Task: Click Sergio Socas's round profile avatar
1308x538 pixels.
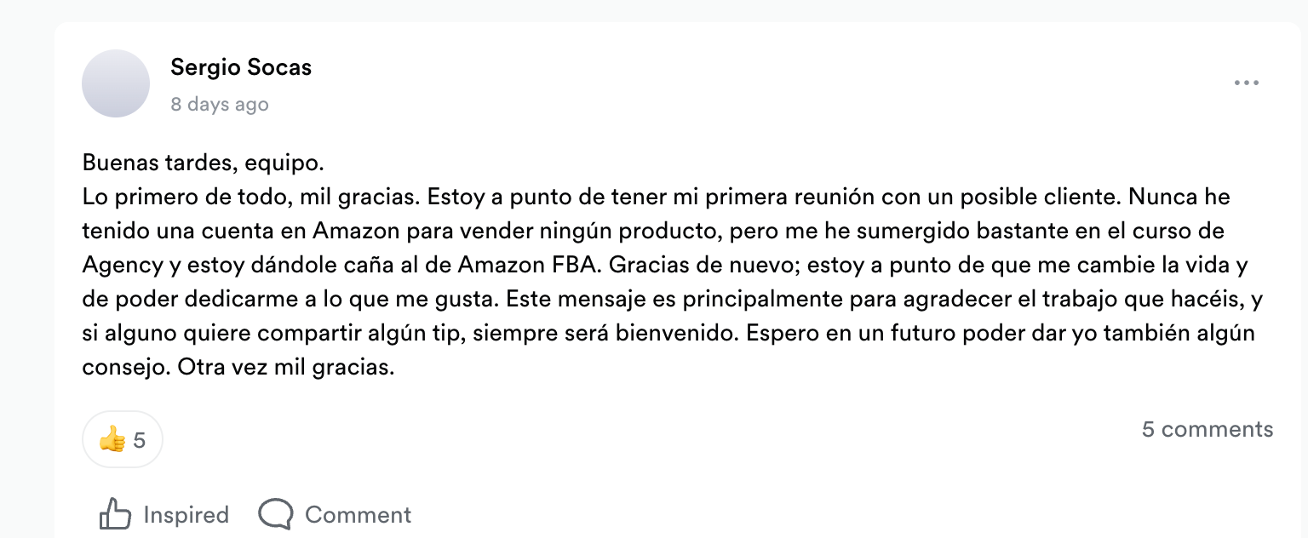Action: coord(116,83)
